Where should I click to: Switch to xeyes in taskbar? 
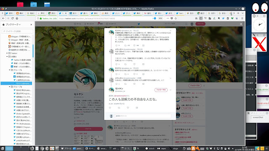tap(162, 148)
